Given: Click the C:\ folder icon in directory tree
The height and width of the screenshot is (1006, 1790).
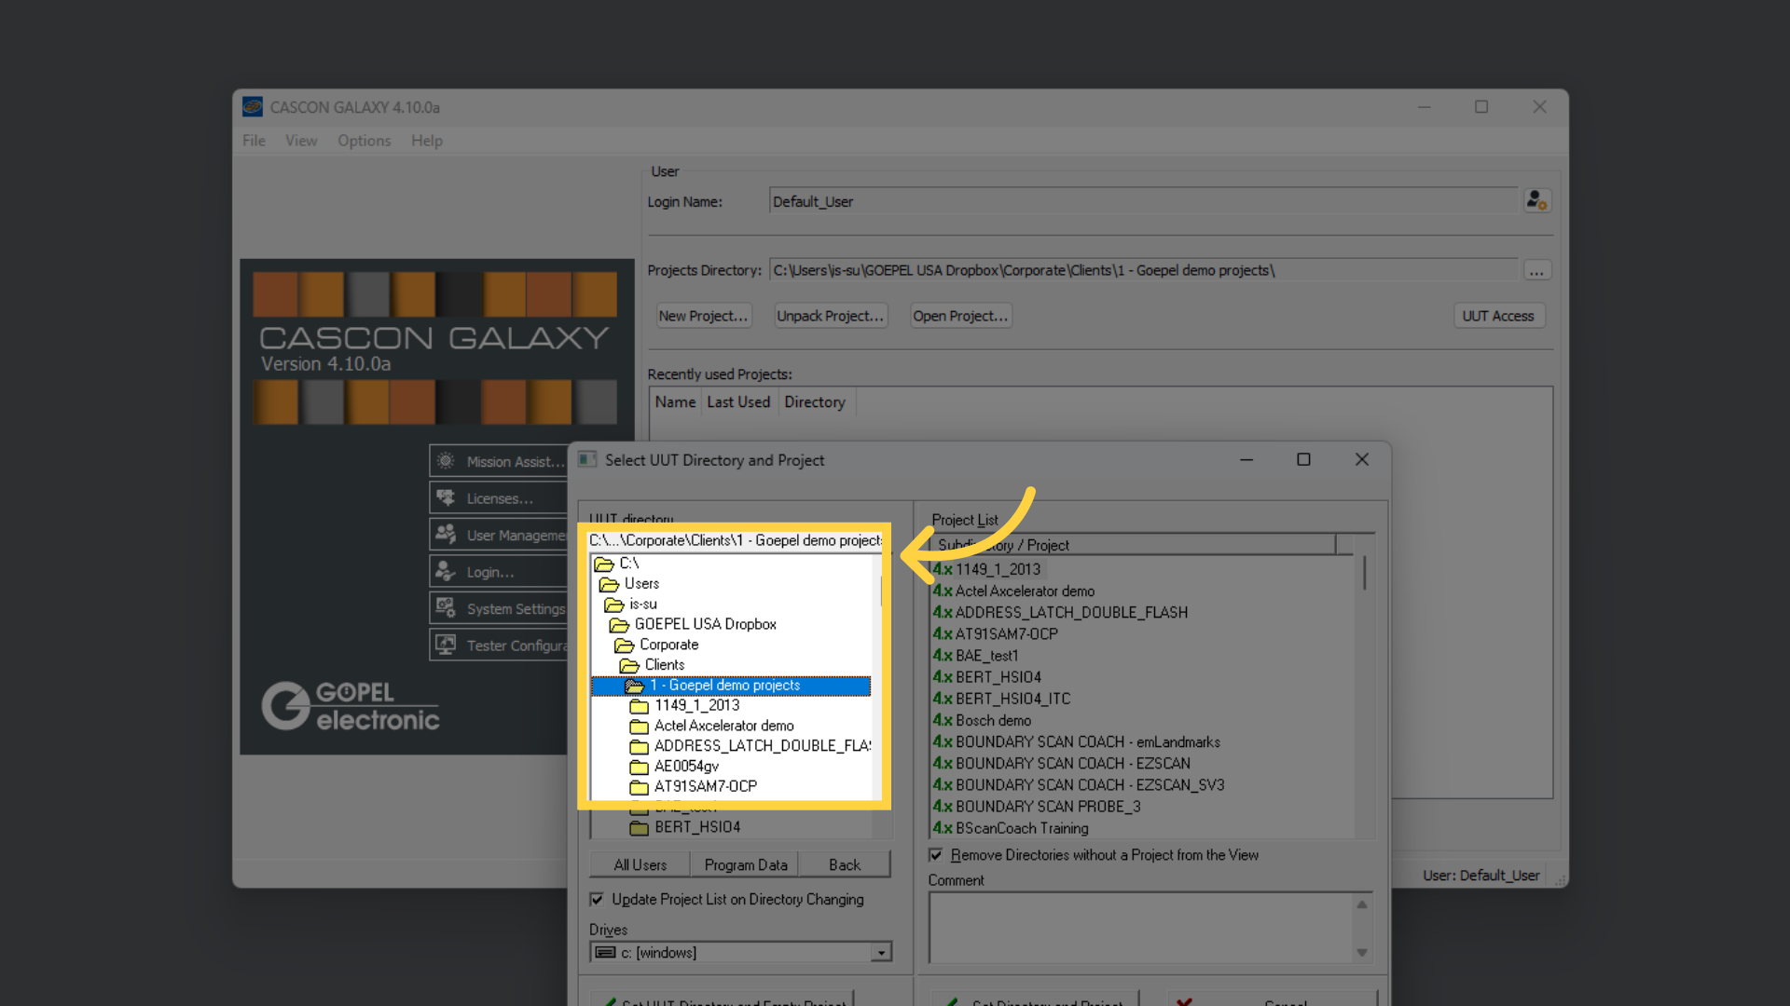Looking at the screenshot, I should [x=604, y=564].
